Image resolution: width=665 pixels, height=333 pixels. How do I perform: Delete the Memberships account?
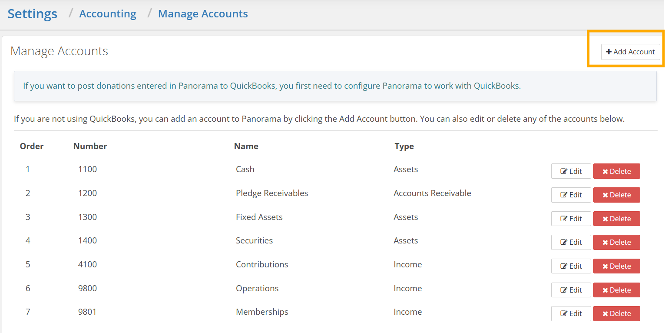coord(616,313)
